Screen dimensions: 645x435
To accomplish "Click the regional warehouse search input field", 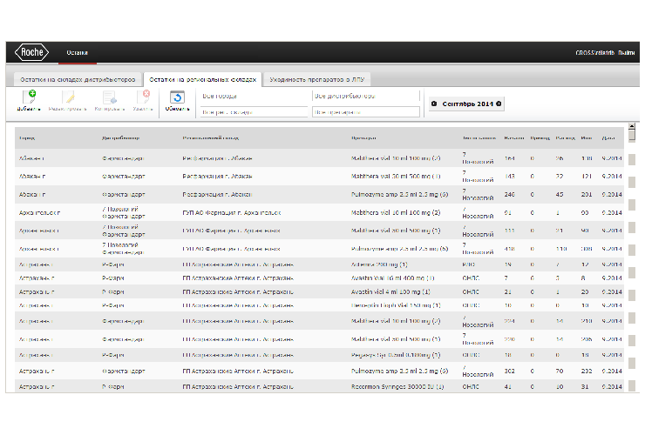I will [254, 112].
